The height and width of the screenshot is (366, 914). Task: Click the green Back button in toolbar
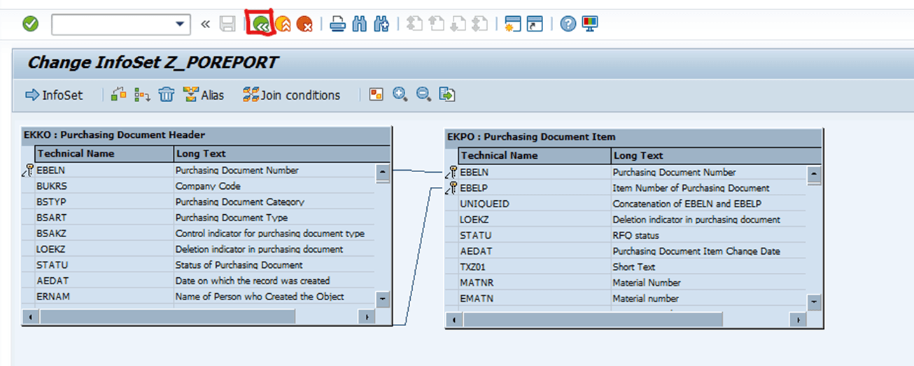pyautogui.click(x=261, y=24)
